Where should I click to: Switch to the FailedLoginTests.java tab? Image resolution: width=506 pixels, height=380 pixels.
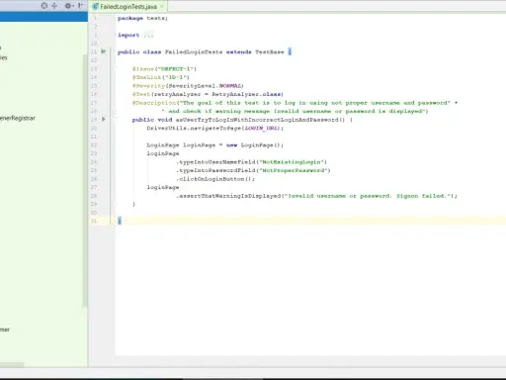pyautogui.click(x=128, y=6)
